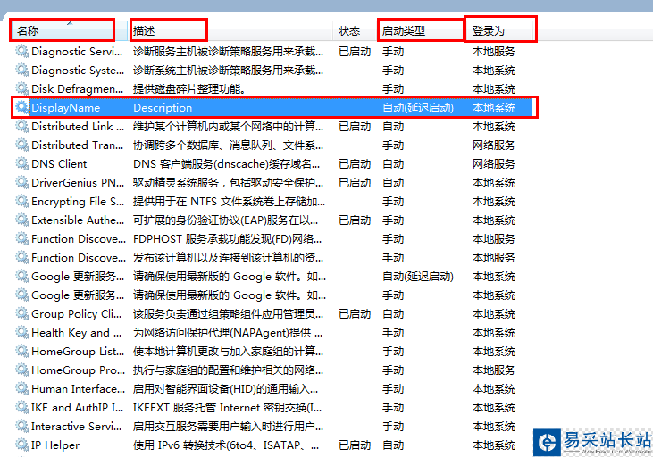Select Health Key and ... service name
Viewport: 653px width, 457px height.
click(77, 333)
